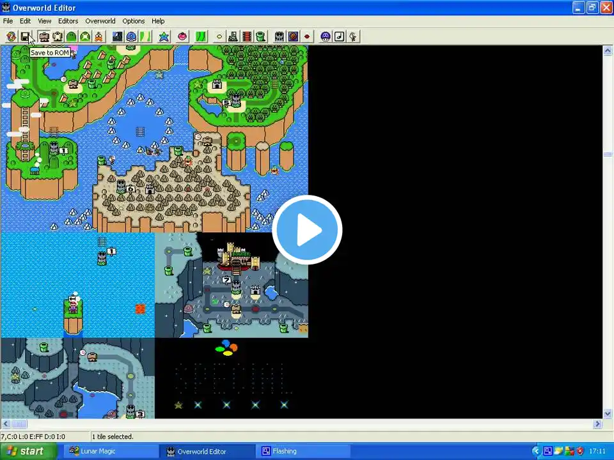
Task: Click the castle tower toolbar icon
Action: (x=279, y=37)
